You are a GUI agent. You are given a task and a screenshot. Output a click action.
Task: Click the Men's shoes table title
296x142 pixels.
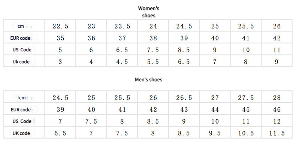pyautogui.click(x=149, y=79)
